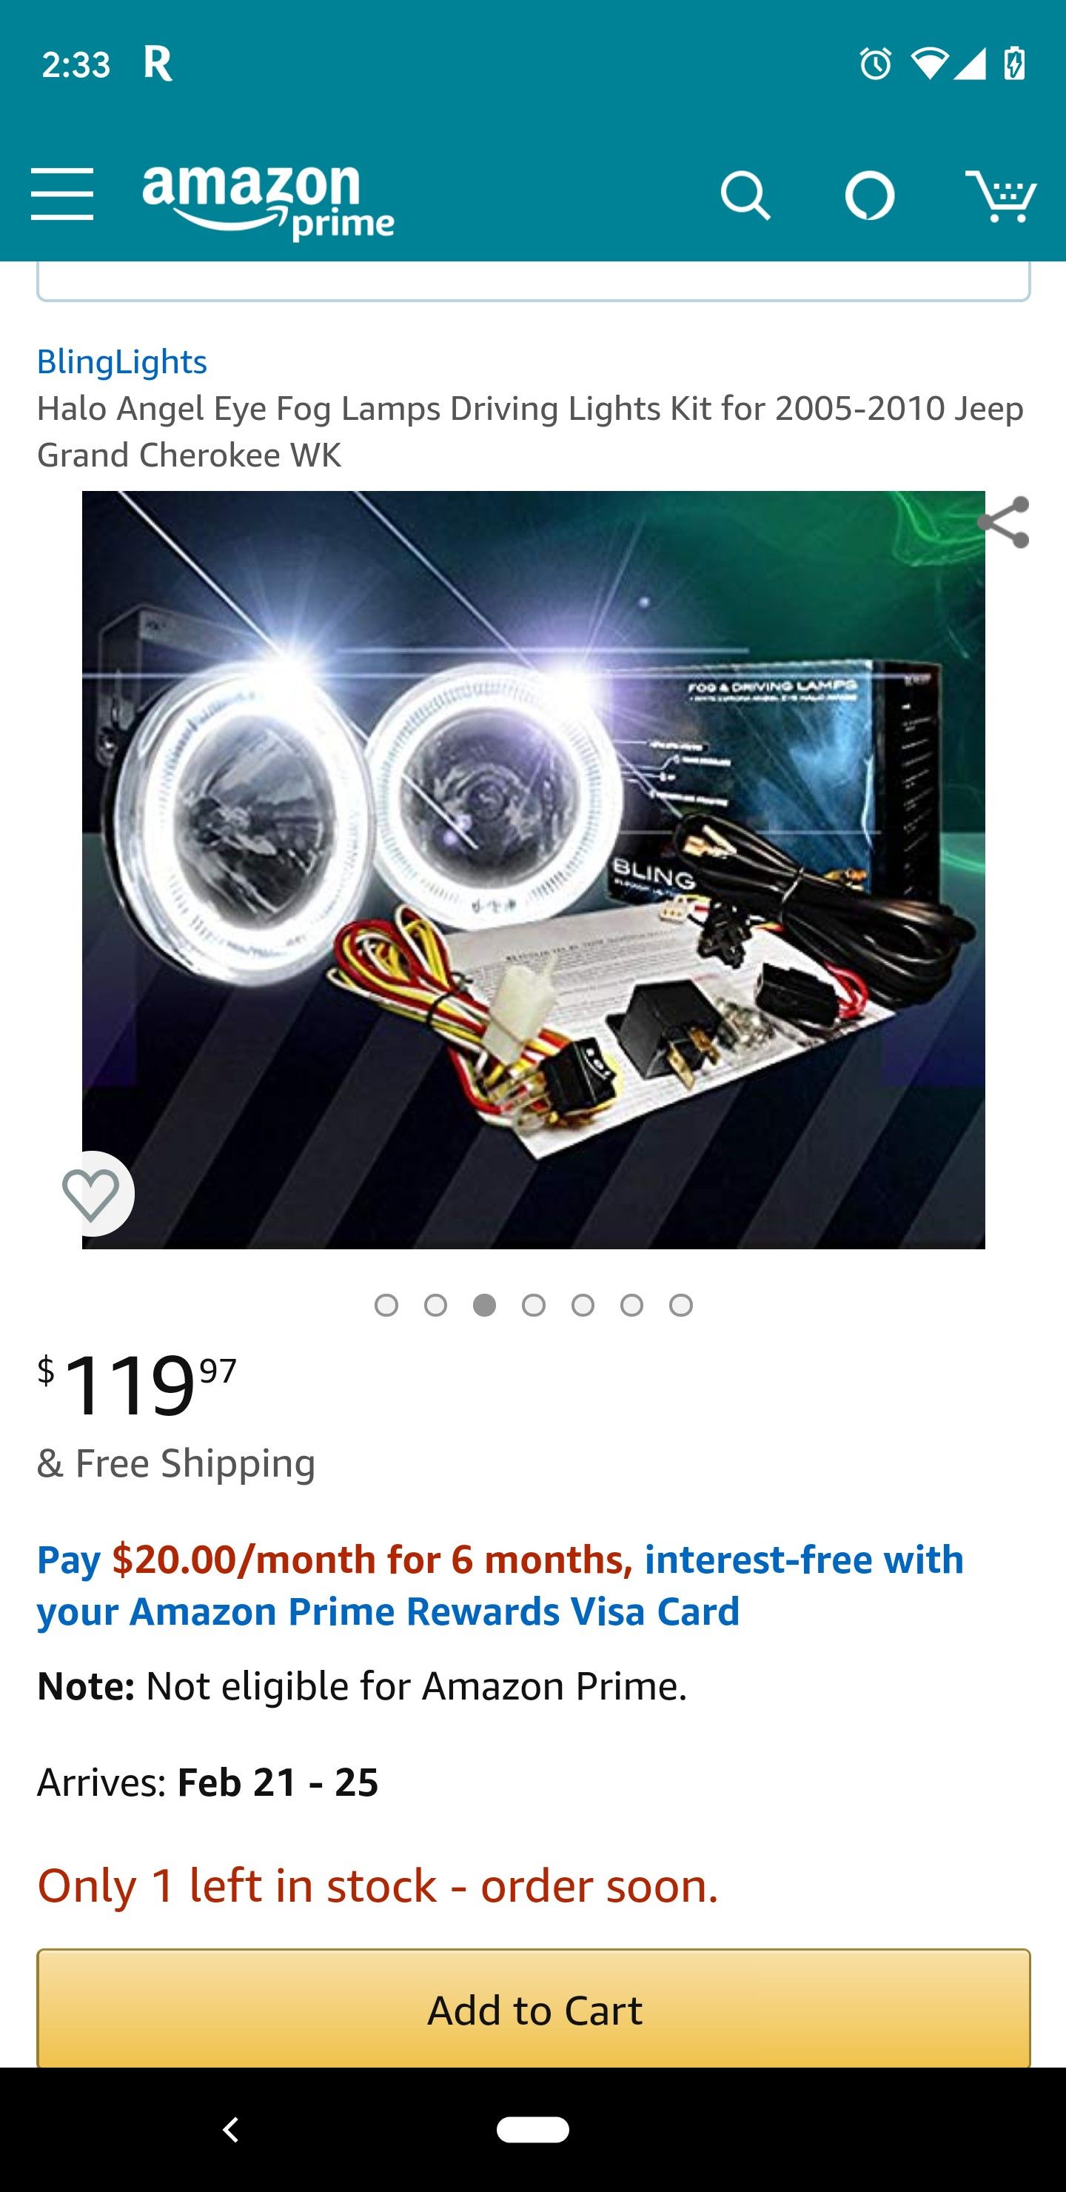Select the second image carousel dot
1066x2192 pixels.
[435, 1306]
